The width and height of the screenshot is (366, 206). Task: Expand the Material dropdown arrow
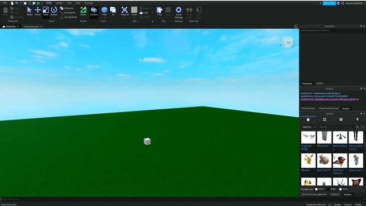125,18
